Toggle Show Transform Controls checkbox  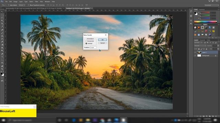coord(28,5)
